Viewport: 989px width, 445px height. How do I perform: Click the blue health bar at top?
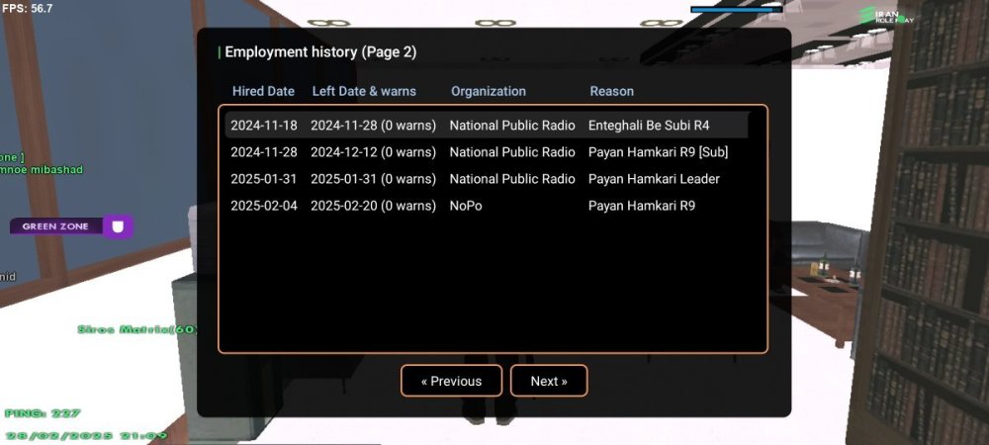[736, 9]
